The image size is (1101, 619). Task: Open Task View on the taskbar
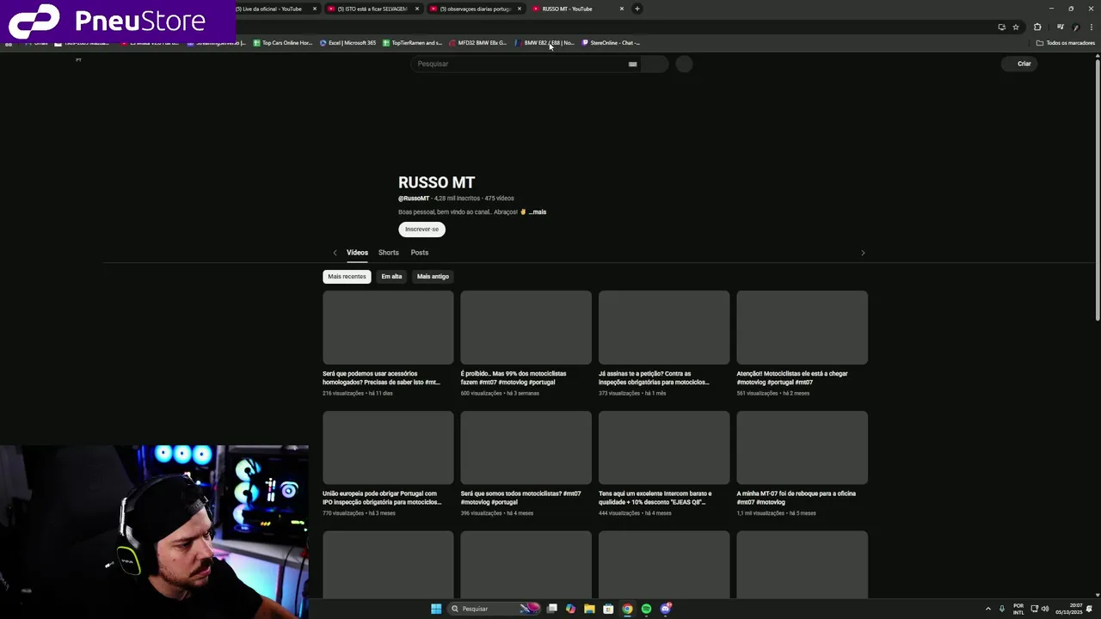pos(552,609)
